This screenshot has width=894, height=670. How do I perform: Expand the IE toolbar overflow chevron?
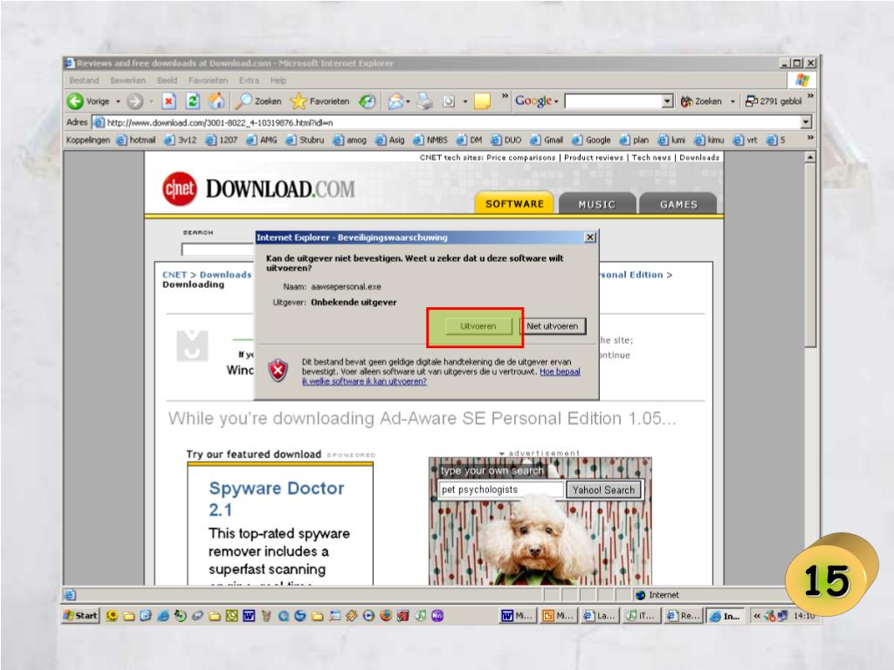(x=505, y=96)
